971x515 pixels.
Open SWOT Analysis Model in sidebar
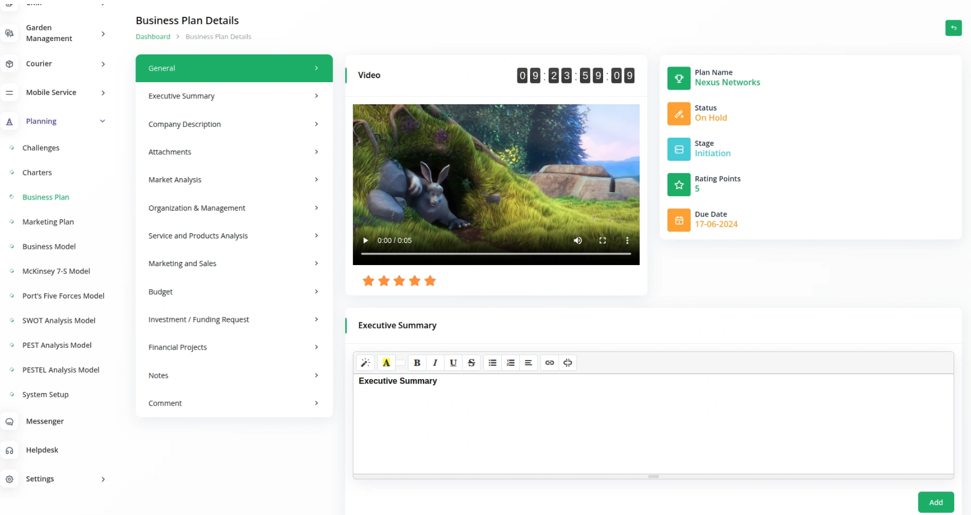tap(59, 320)
